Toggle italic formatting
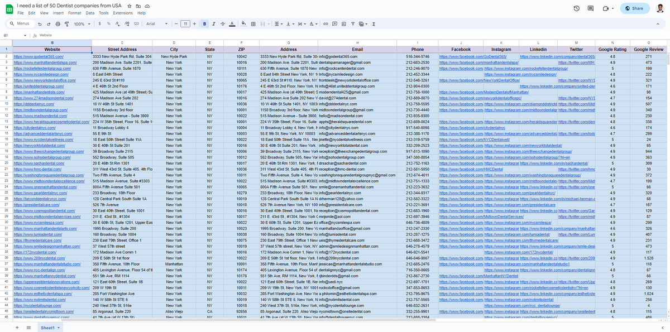 coord(214,24)
